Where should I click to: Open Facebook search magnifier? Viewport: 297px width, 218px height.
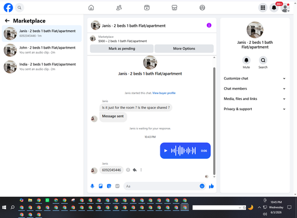tap(20, 8)
